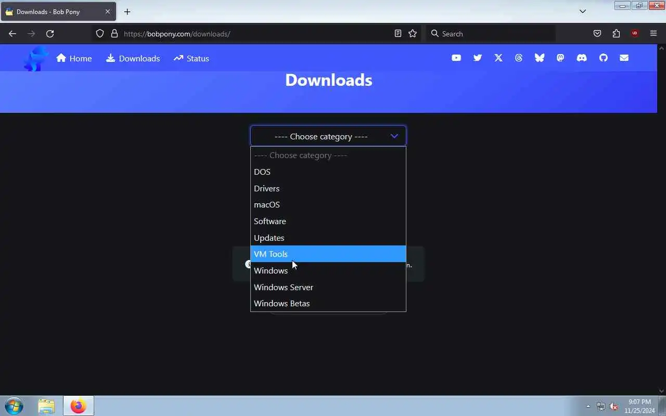Image resolution: width=666 pixels, height=416 pixels.
Task: Focus the browser Search box
Action: pos(491,34)
